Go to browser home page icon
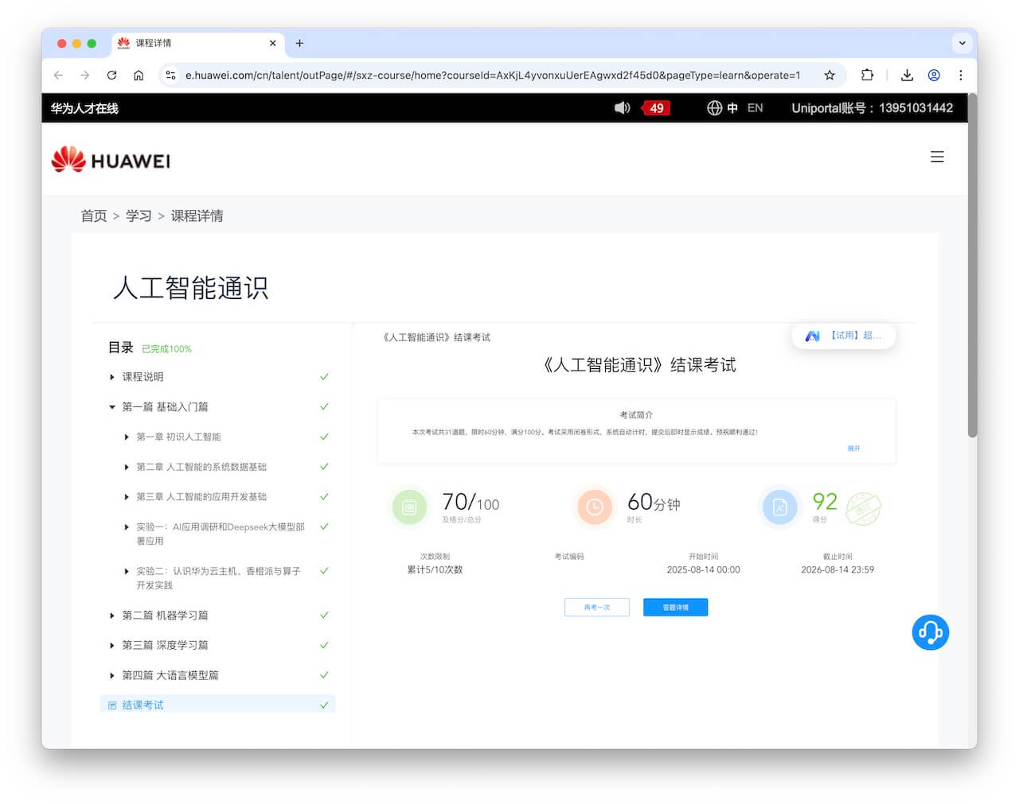 [x=139, y=75]
